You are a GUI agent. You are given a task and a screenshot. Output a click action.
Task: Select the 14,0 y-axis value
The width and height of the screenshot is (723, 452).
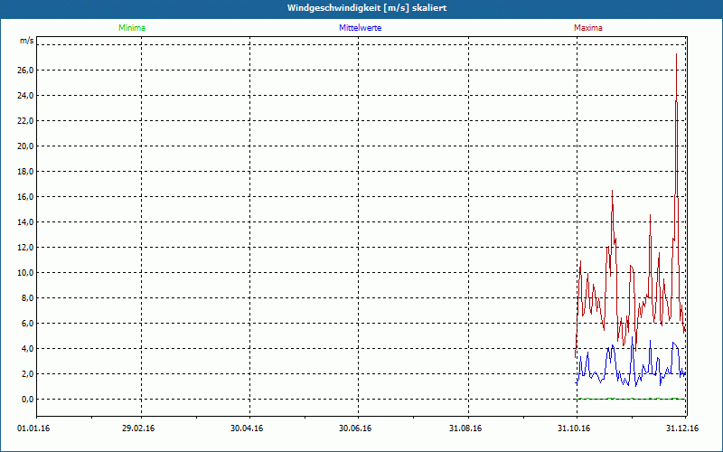point(25,222)
